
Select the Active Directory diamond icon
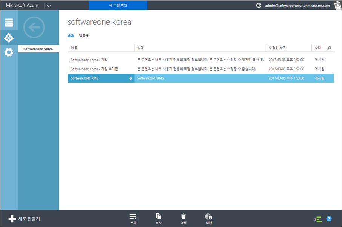tap(9, 38)
